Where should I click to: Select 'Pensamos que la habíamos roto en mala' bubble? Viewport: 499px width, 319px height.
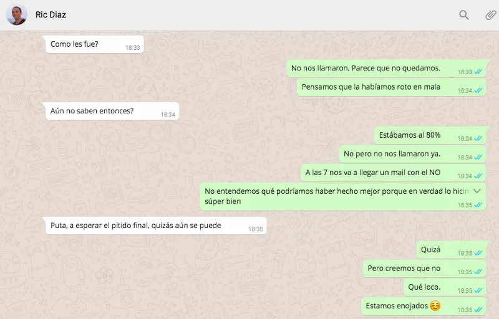pyautogui.click(x=391, y=87)
